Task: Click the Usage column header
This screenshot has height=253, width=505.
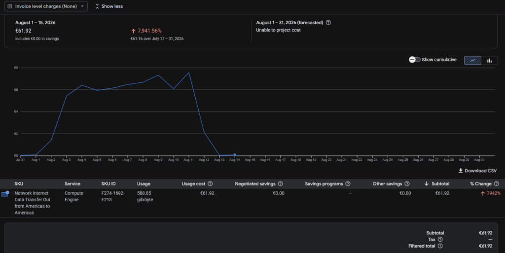Action: point(144,184)
